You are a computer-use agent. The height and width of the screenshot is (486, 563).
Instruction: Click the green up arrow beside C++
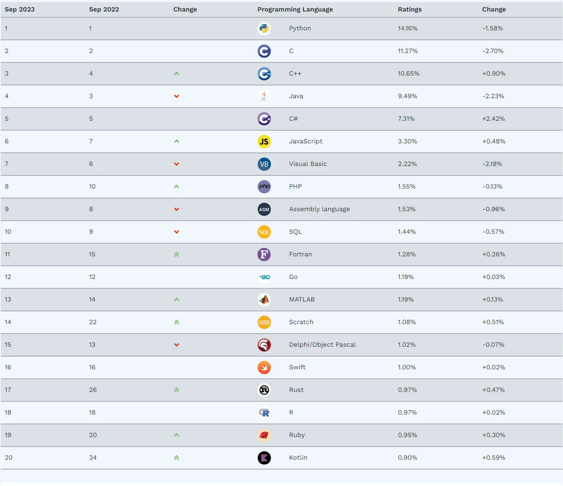click(x=177, y=74)
